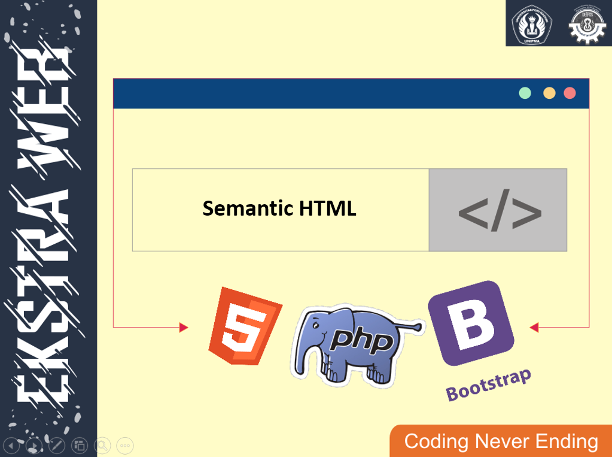Screen dimensions: 612x457
Task: Click the "Bootstrap" purple label text
Action: (x=489, y=385)
